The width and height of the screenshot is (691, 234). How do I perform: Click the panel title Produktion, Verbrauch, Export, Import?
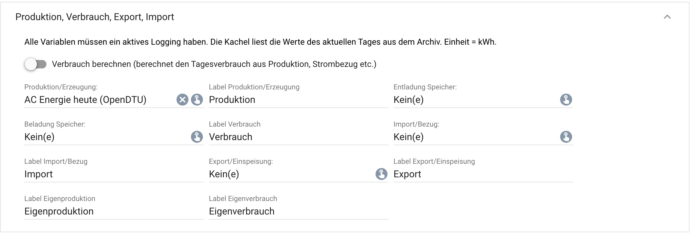(95, 17)
